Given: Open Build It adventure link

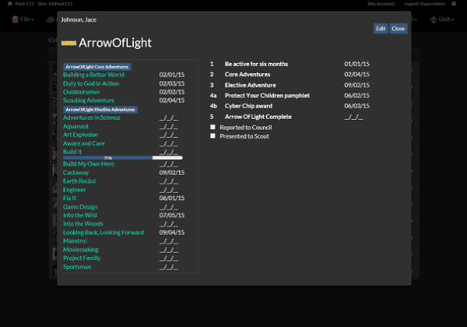Looking at the screenshot, I should coord(72,152).
